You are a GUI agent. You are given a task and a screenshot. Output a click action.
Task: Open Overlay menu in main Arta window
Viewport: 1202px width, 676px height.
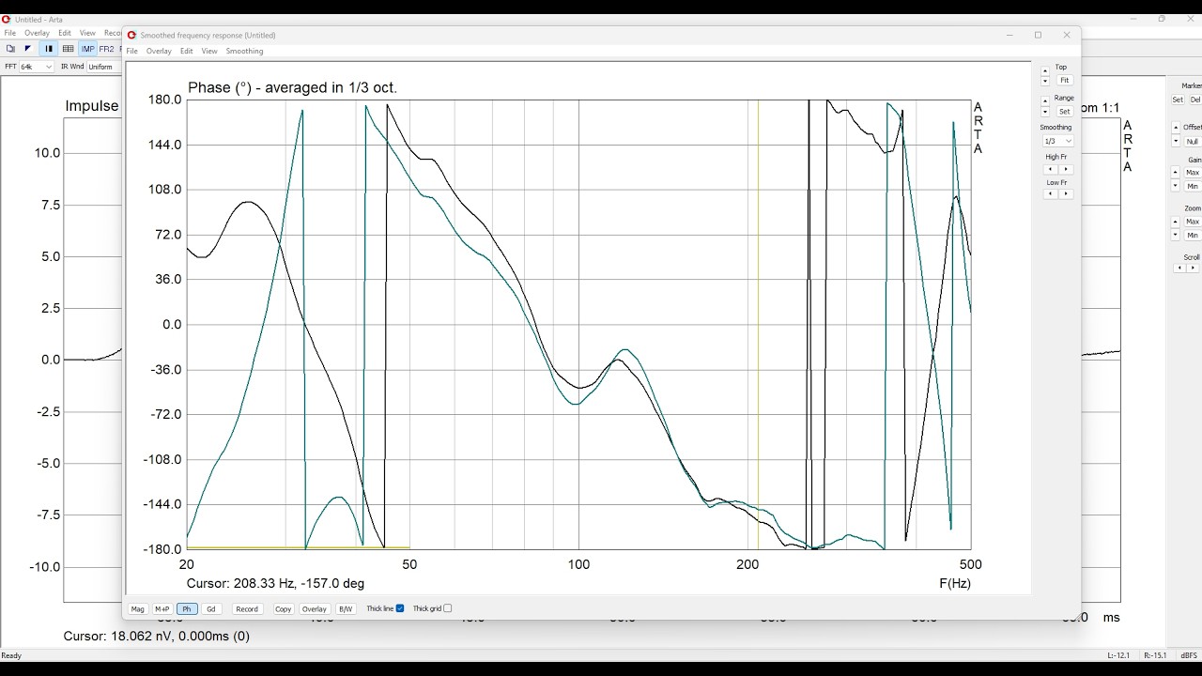coord(37,33)
